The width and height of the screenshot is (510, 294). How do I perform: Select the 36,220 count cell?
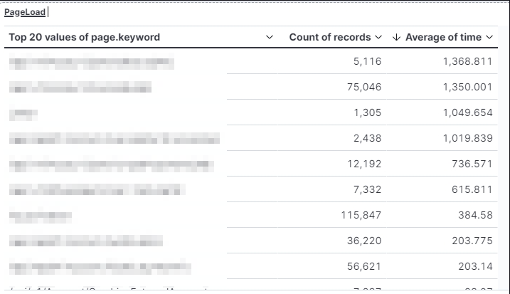click(363, 241)
